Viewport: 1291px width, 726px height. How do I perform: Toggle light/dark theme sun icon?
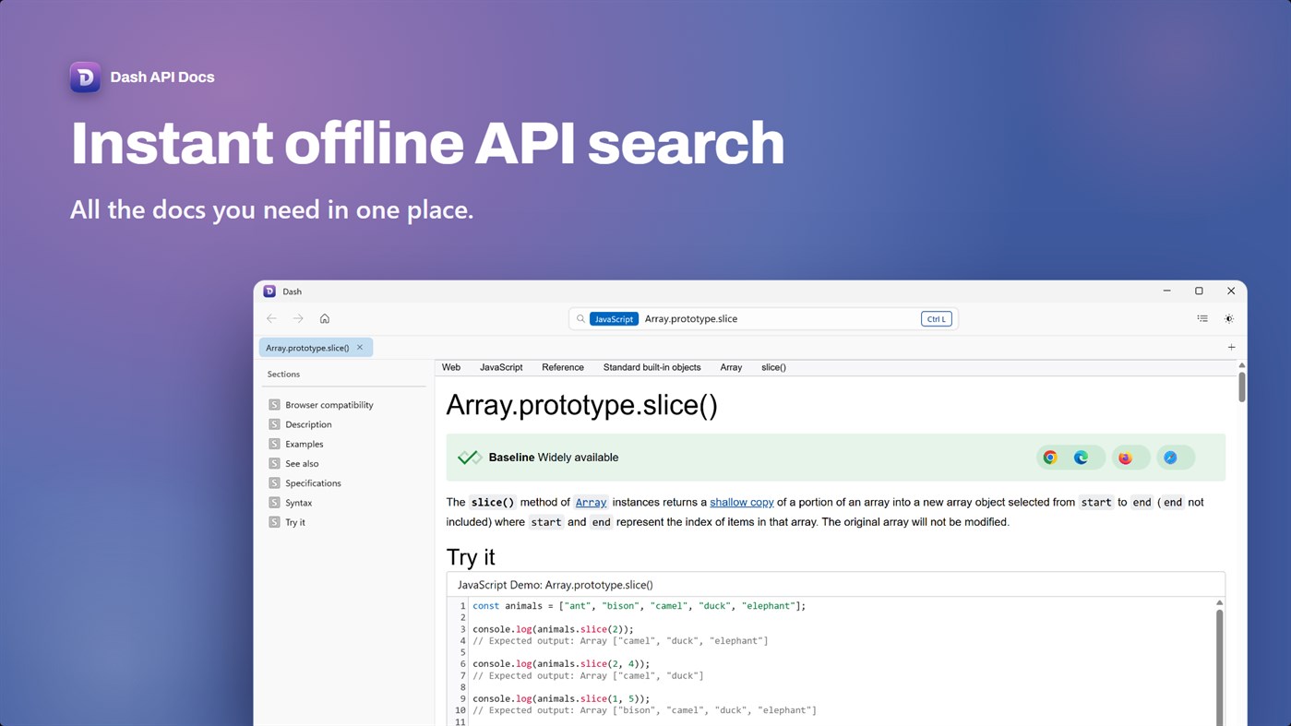pyautogui.click(x=1229, y=318)
